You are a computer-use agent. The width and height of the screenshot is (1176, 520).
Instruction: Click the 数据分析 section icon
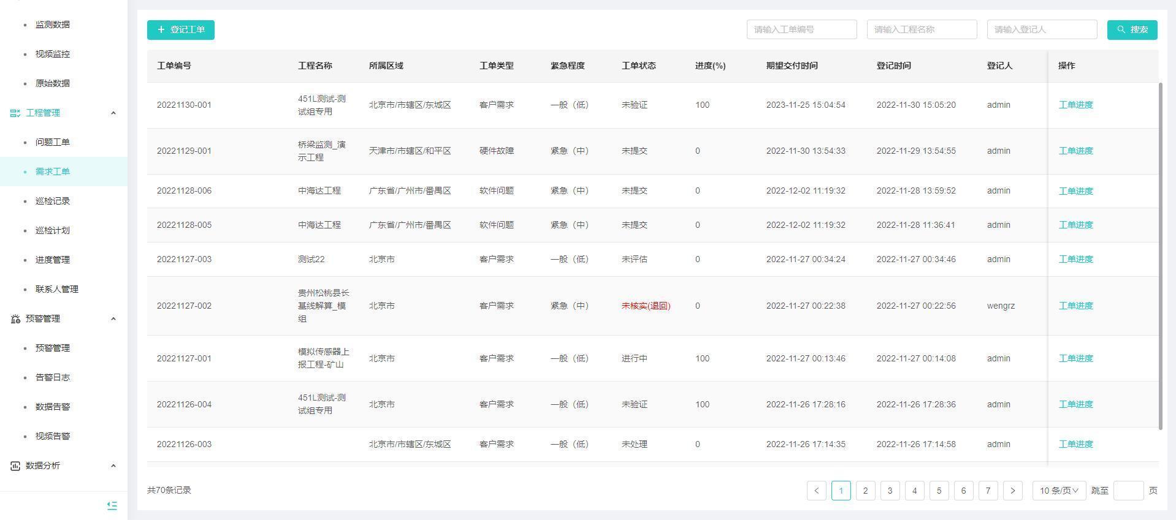15,465
